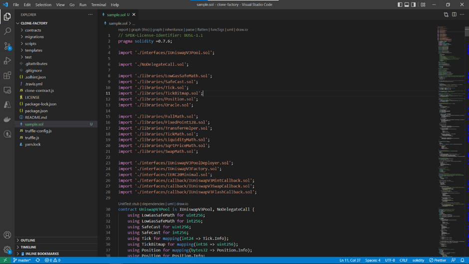The height and width of the screenshot is (264, 469).
Task: Close the sample.sol tab
Action: tap(134, 14)
